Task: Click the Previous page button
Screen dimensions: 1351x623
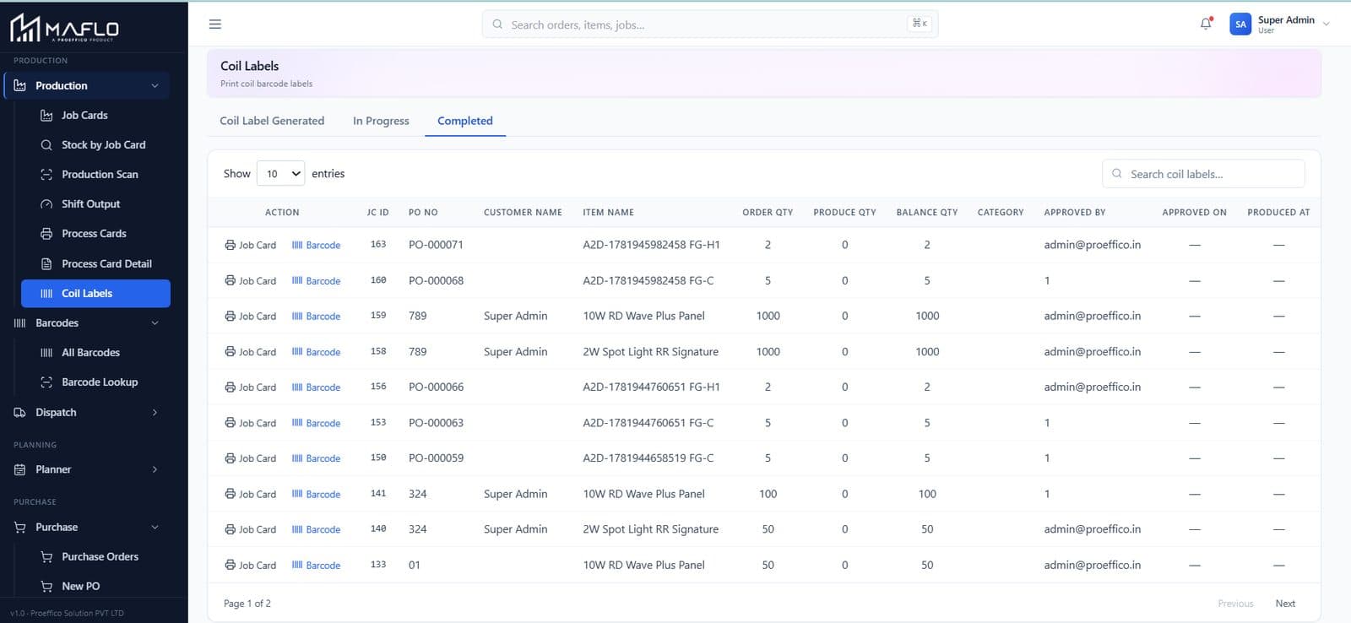Action: point(1235,604)
